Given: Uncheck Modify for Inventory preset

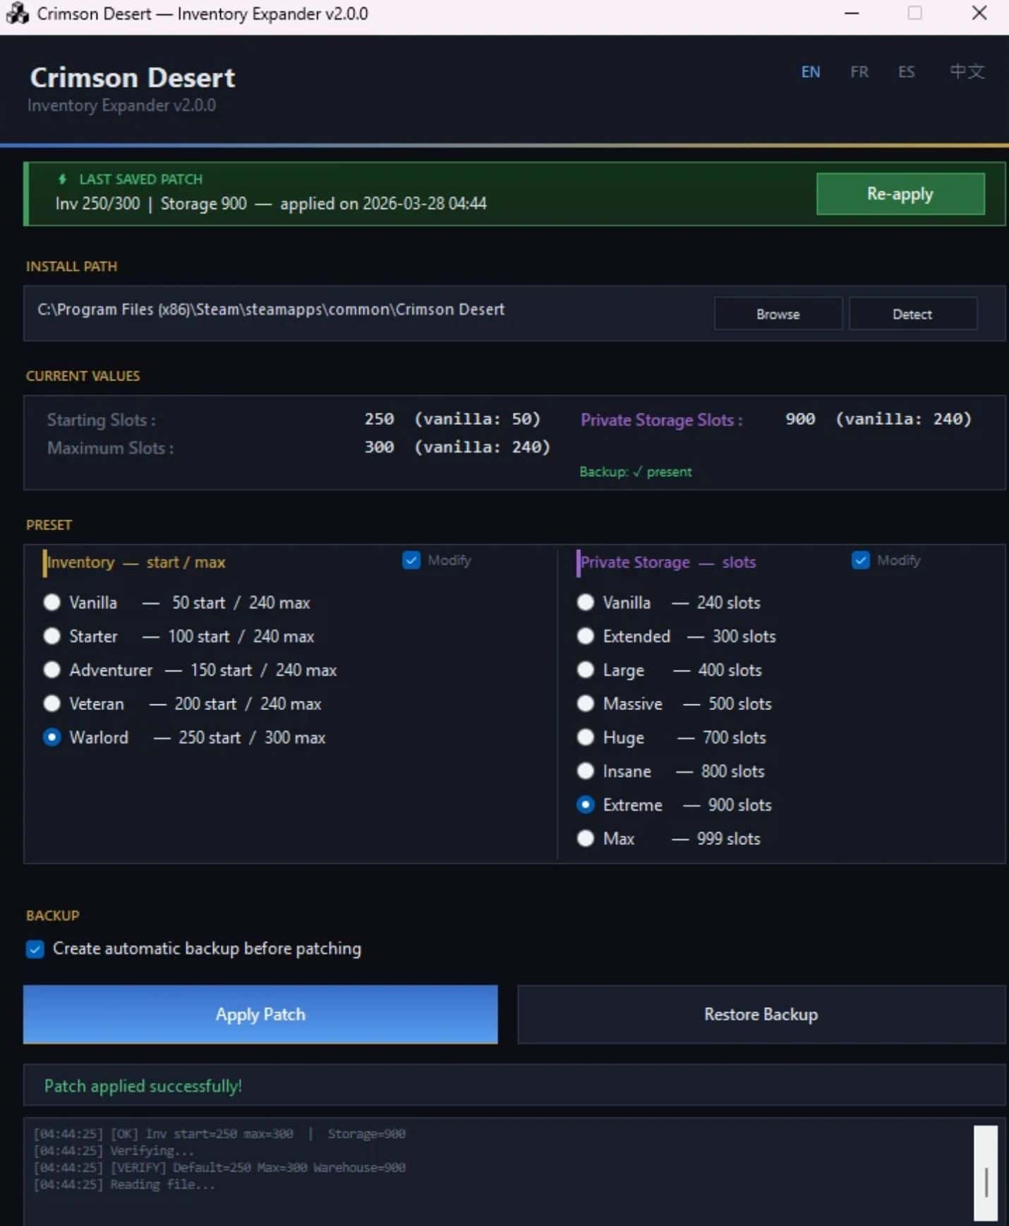Looking at the screenshot, I should tap(411, 560).
